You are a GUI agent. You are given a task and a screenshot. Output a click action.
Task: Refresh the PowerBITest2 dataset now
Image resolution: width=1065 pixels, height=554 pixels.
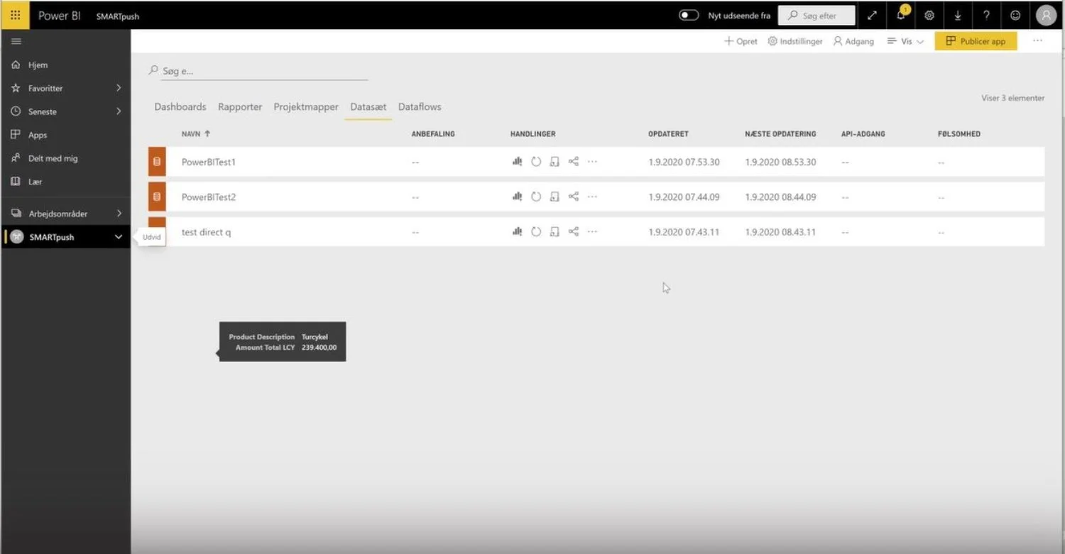pyautogui.click(x=536, y=196)
